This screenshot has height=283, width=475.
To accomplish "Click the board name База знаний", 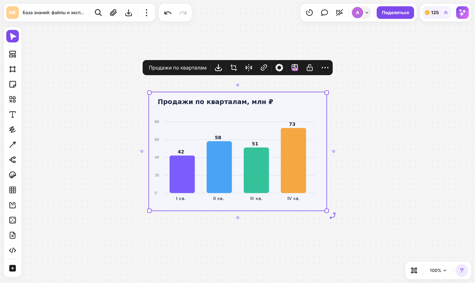I will point(53,13).
